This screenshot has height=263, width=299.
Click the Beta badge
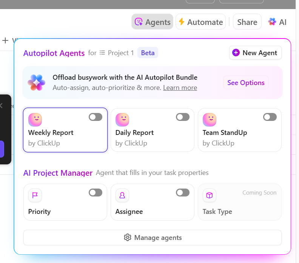tap(148, 53)
